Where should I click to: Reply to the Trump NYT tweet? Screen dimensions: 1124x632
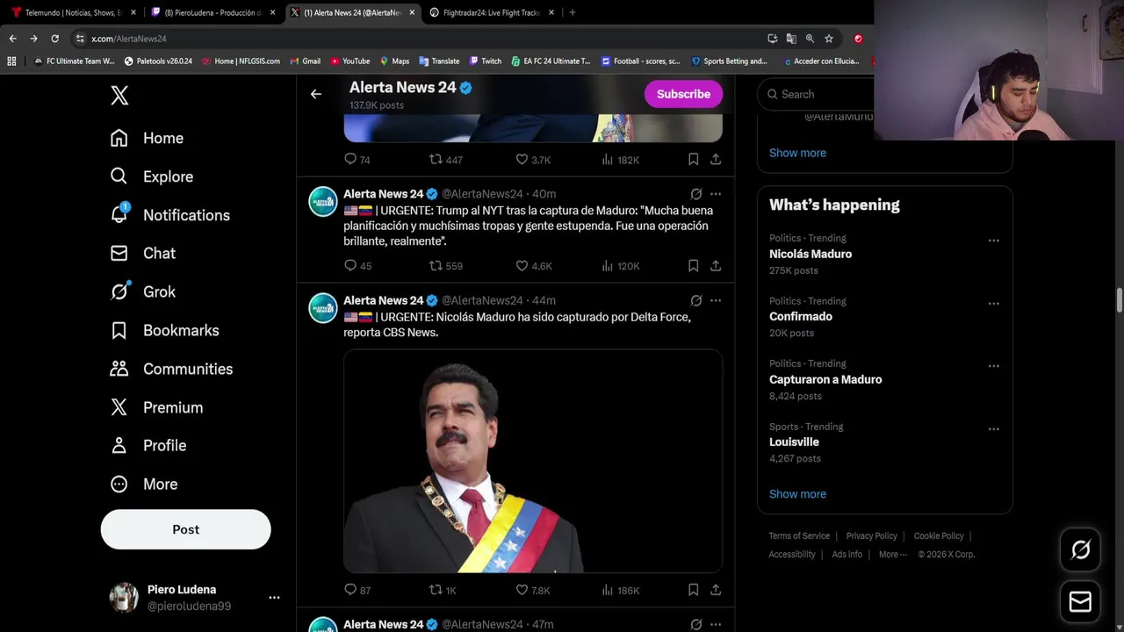(x=357, y=266)
